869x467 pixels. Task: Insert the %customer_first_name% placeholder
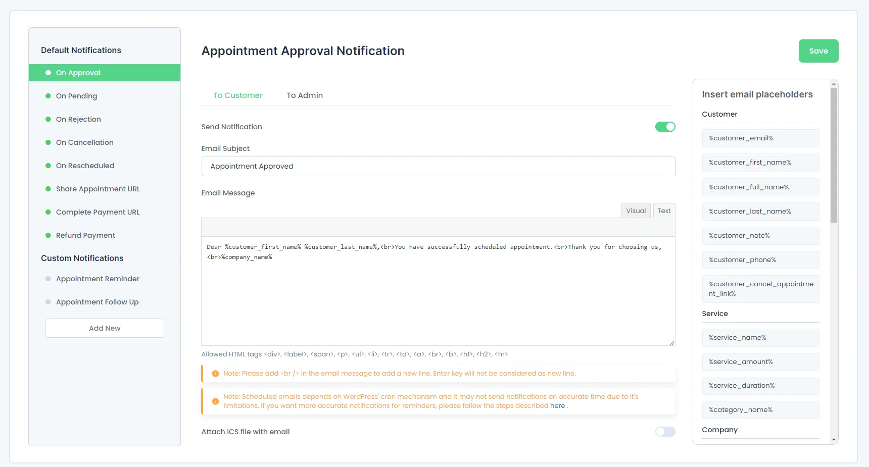point(760,163)
